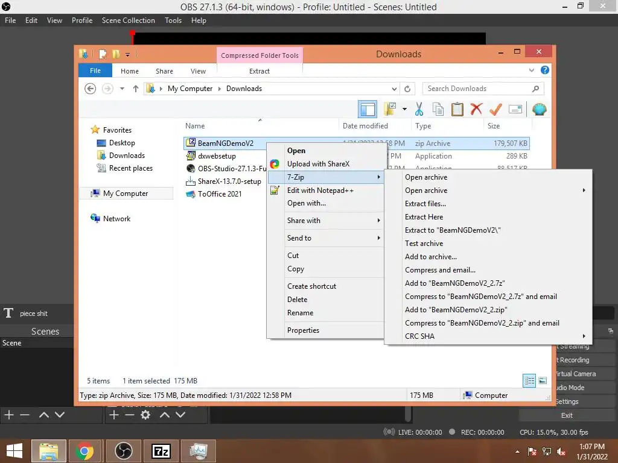618x463 pixels.
Task: Switch to the View ribbon tab
Action: point(198,71)
